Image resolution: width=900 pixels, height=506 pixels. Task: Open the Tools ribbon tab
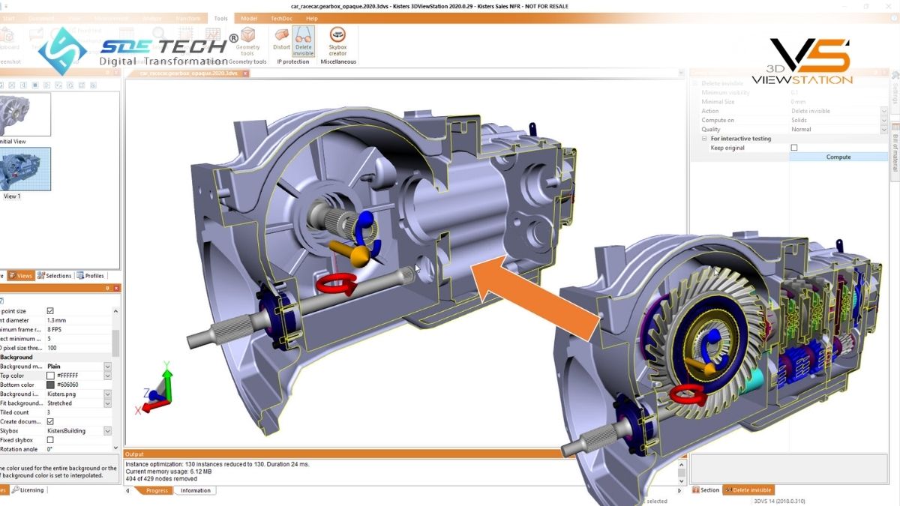tap(220, 18)
